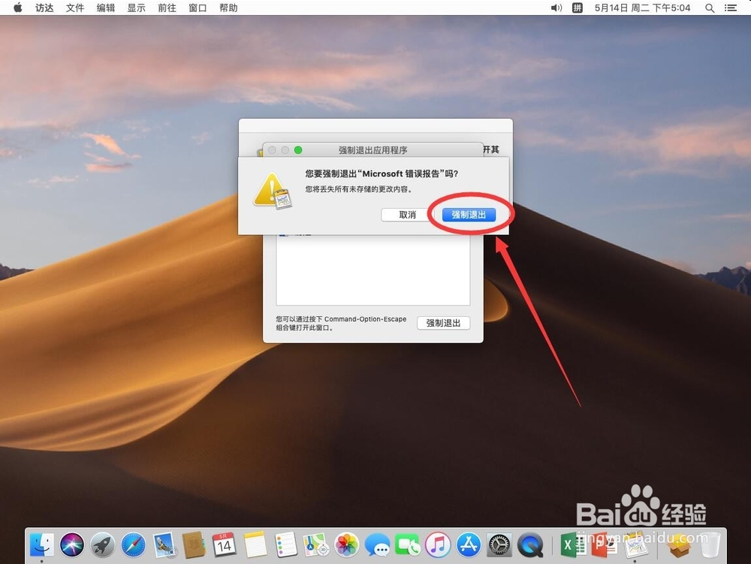Image resolution: width=751 pixels, height=564 pixels.
Task: Click the volume icon in menu bar
Action: [556, 8]
